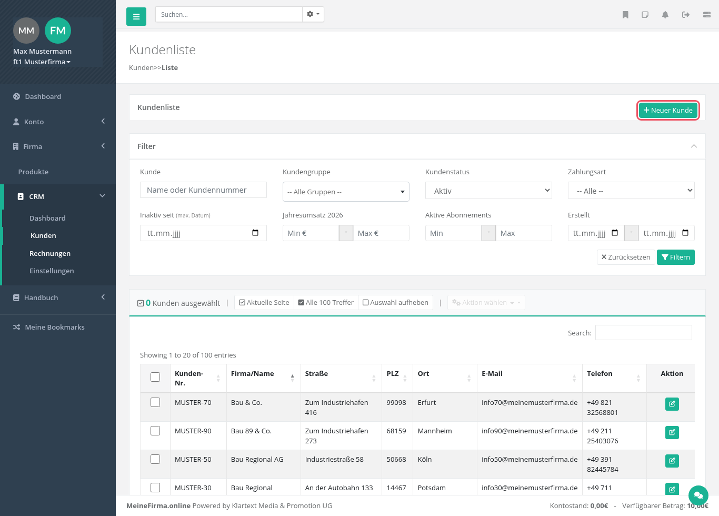
Task: Open the Kundenstatus Aktiv dropdown
Action: pos(488,191)
